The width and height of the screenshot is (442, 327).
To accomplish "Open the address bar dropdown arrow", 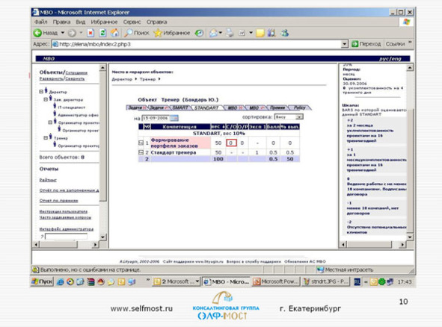I will tap(344, 44).
